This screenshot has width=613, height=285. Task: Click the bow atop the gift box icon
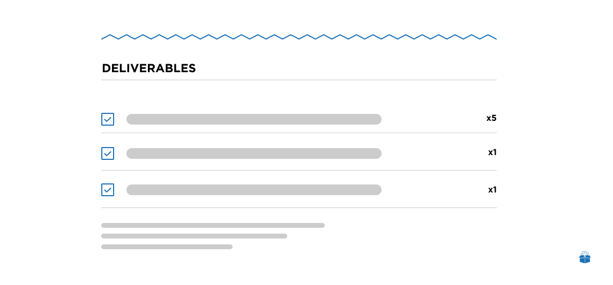585,253
